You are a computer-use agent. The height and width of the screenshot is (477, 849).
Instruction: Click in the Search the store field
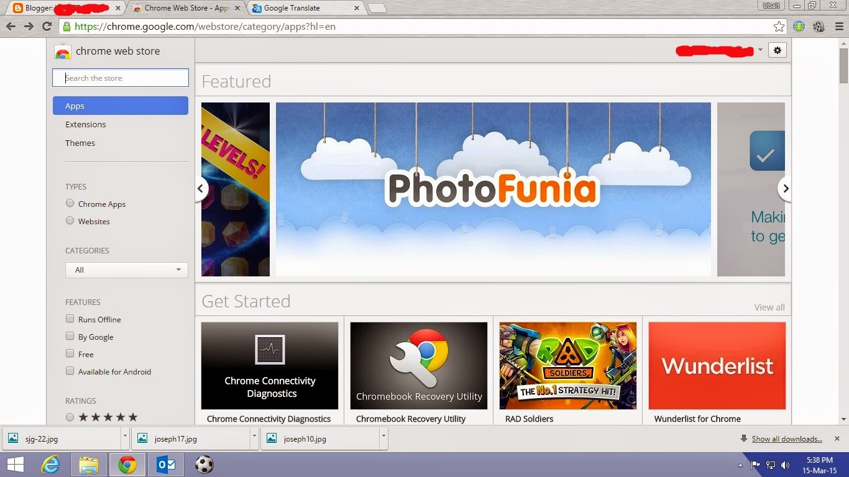121,78
